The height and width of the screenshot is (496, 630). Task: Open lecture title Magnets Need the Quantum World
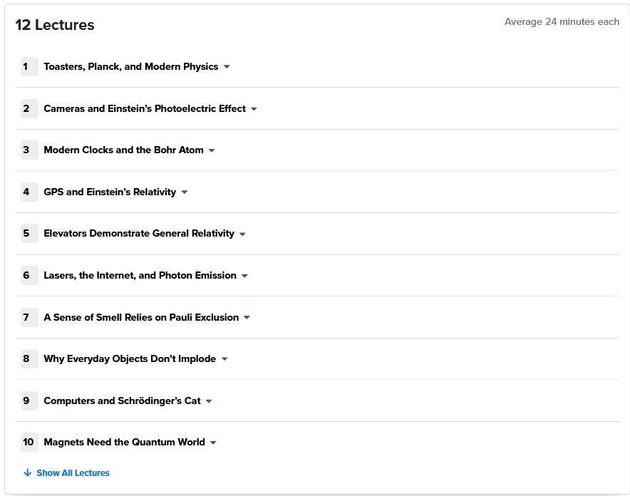point(125,442)
